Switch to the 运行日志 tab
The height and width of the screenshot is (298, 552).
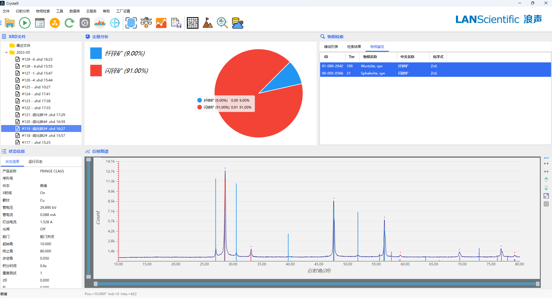coord(35,162)
